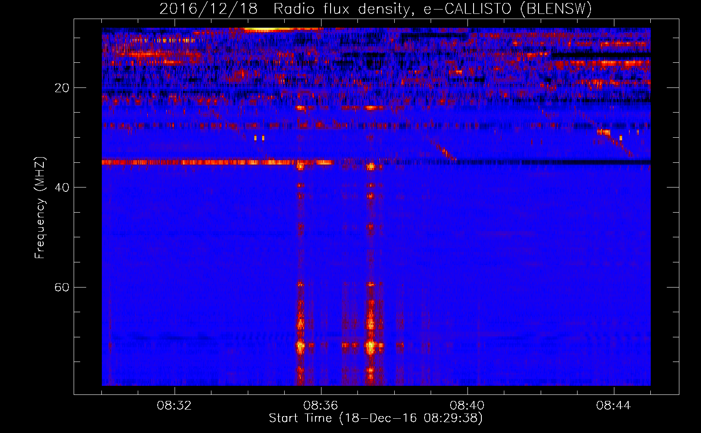Click the '20' frequency tick label
701x433 pixels.
62,88
